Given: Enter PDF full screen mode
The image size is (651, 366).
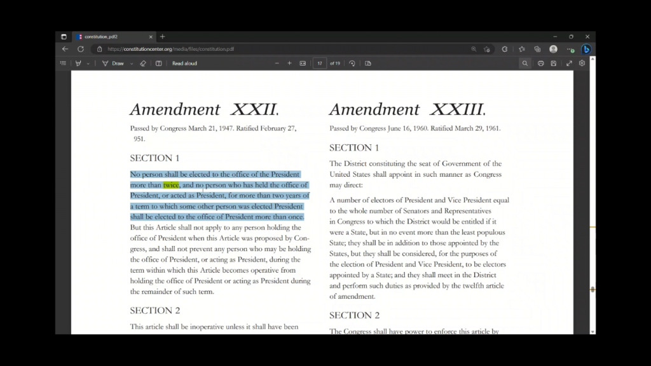Looking at the screenshot, I should point(569,64).
